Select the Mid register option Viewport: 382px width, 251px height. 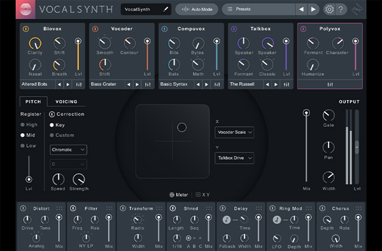pyautogui.click(x=27, y=135)
